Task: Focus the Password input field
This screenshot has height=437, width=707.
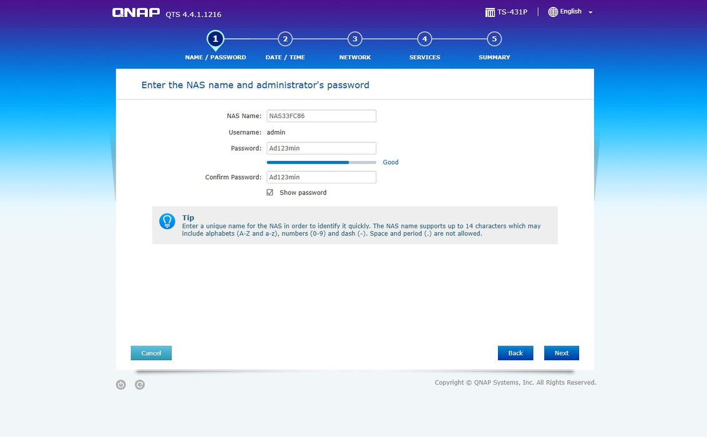Action: (x=321, y=149)
